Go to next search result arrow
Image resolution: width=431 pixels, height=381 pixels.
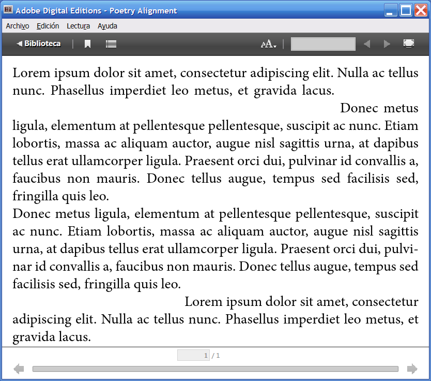[387, 44]
